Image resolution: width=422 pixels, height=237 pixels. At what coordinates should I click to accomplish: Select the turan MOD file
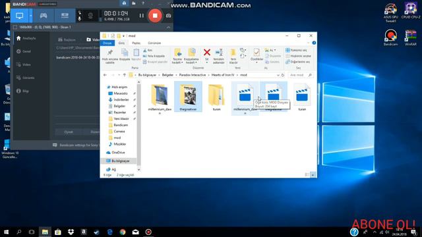click(x=302, y=97)
